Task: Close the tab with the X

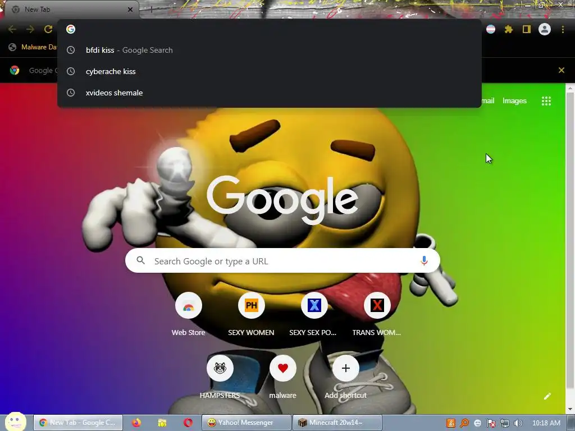Action: tap(130, 10)
